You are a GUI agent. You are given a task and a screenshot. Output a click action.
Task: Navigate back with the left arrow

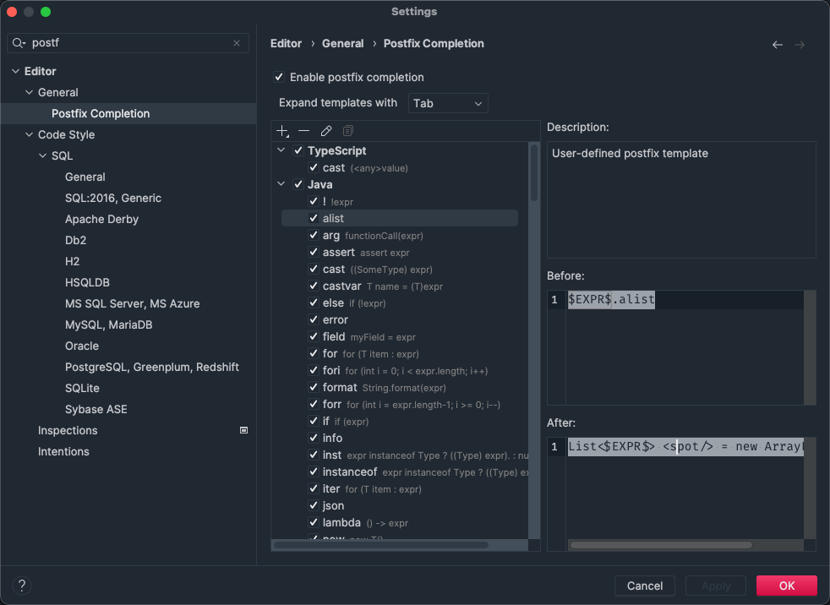[777, 45]
